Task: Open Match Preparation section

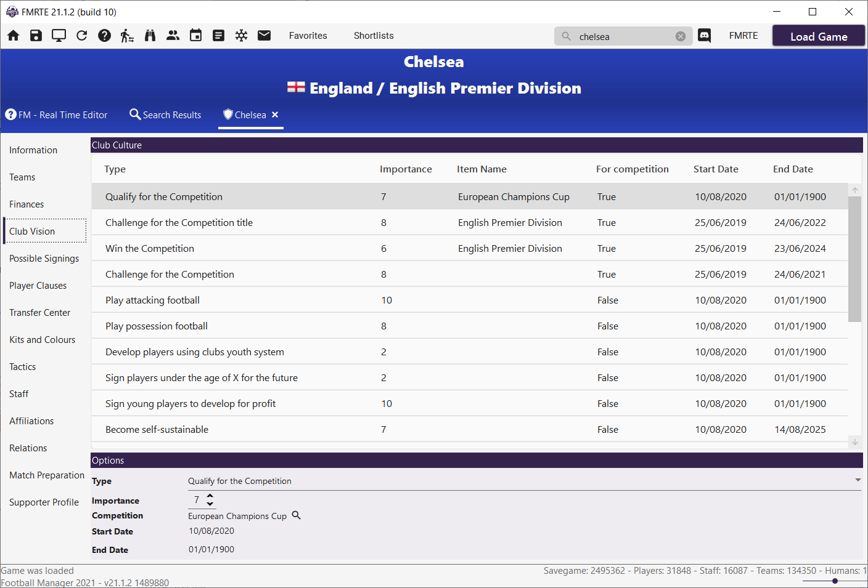Action: point(47,475)
